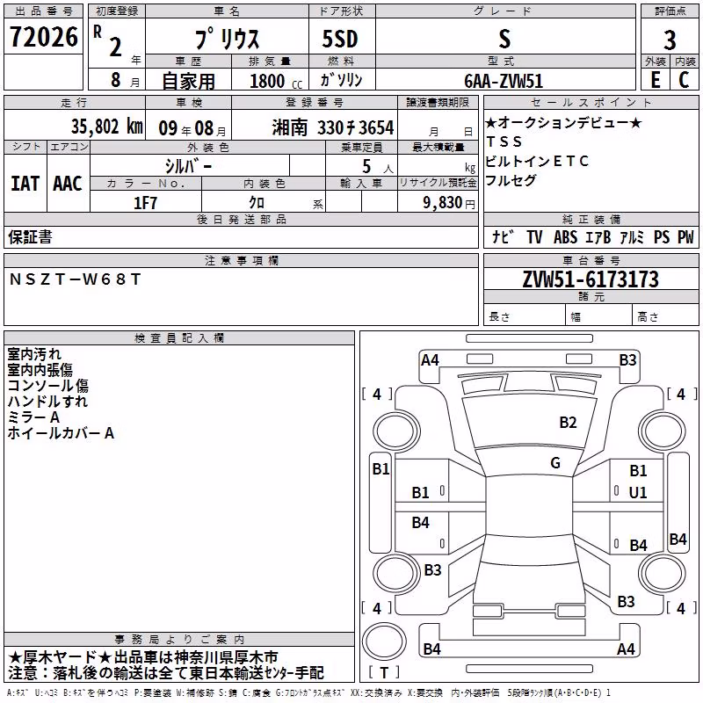Click the U1 dent mark on the diagram

click(x=638, y=492)
